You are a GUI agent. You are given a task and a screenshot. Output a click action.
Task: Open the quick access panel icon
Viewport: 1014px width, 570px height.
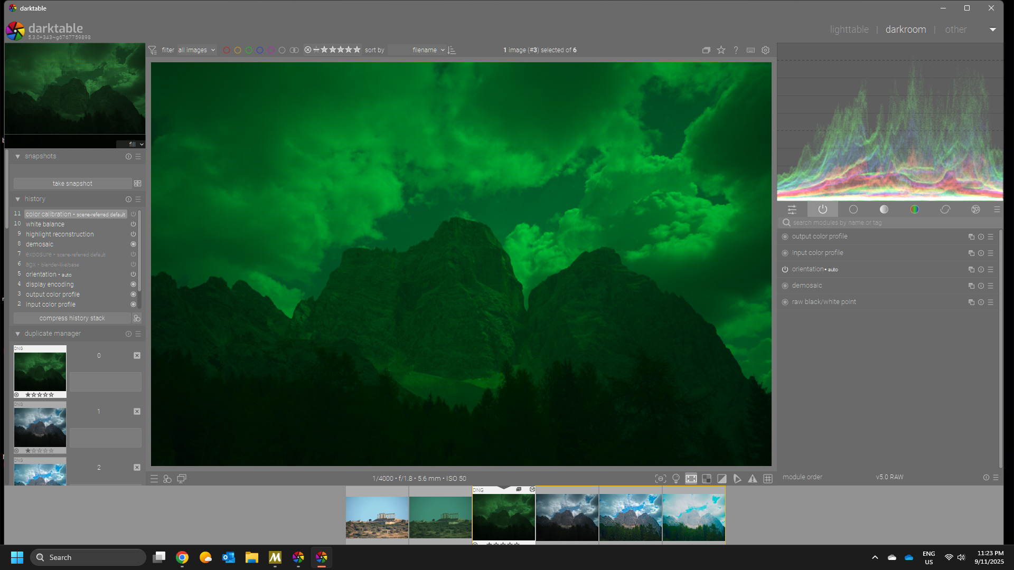tap(792, 210)
